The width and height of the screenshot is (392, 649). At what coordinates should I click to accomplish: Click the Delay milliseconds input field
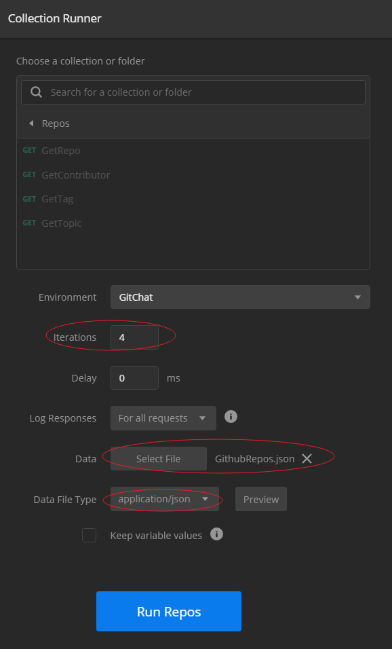(x=134, y=378)
